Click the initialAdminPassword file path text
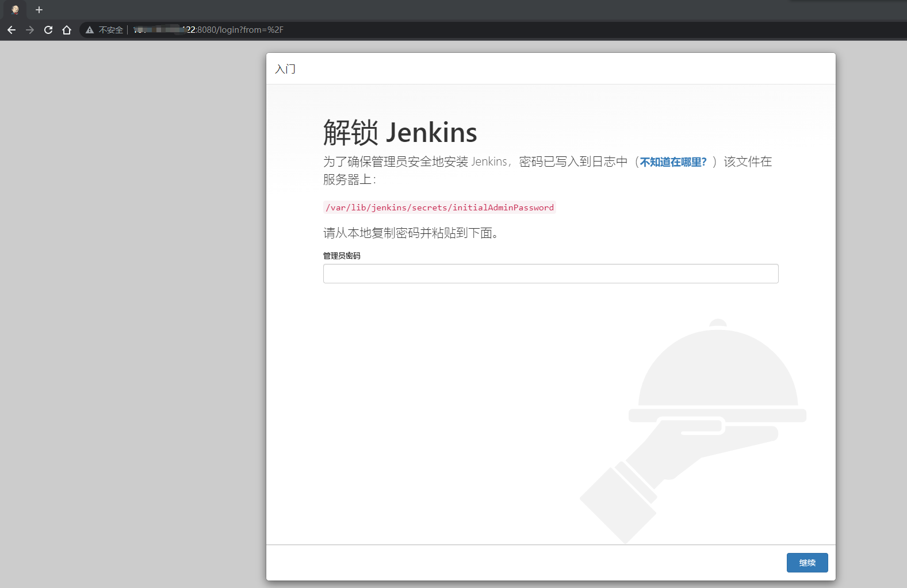The height and width of the screenshot is (588, 907). click(439, 207)
